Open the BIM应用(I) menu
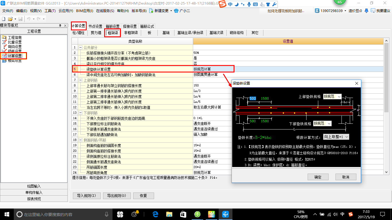This screenshot has width=392, height=220. click(x=85, y=11)
